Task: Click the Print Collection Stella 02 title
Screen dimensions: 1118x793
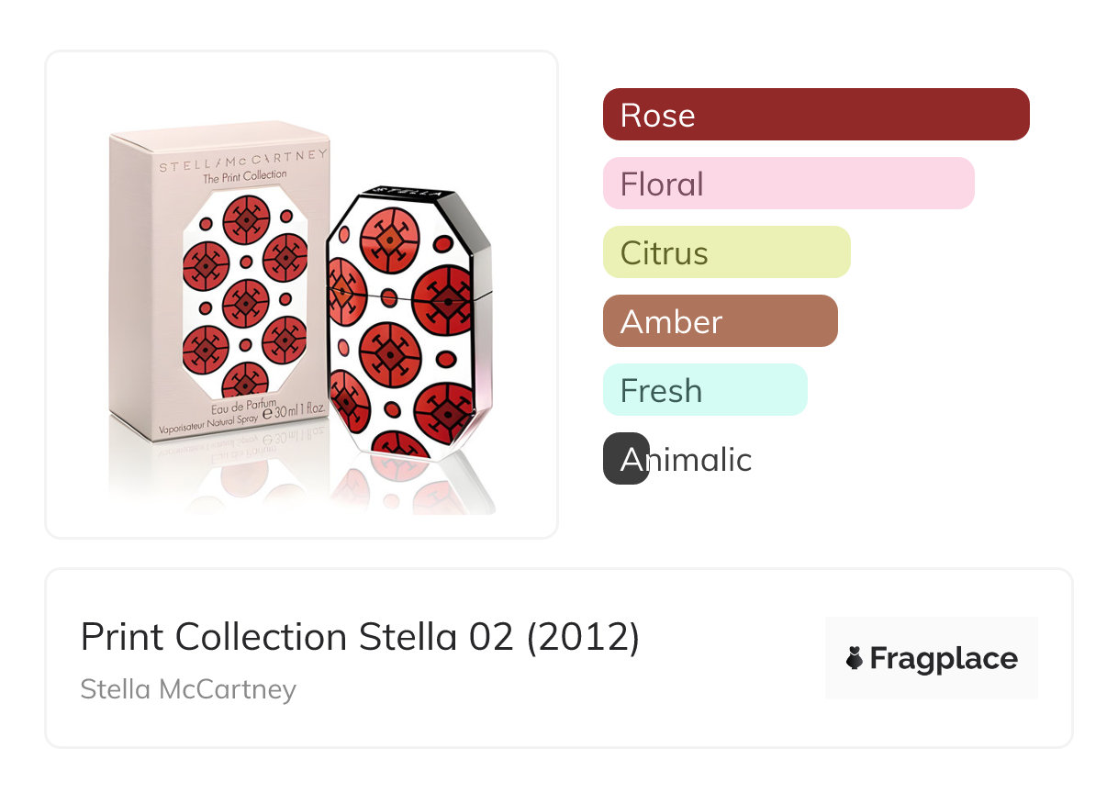Action: coord(360,637)
